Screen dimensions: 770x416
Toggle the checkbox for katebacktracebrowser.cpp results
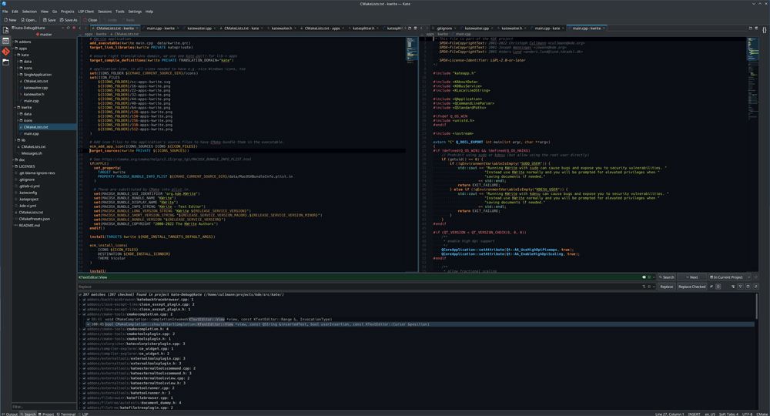(84, 300)
